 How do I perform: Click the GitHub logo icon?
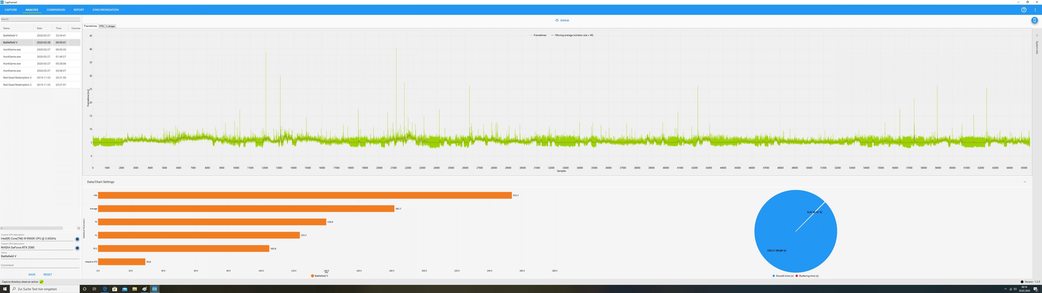coord(557,20)
